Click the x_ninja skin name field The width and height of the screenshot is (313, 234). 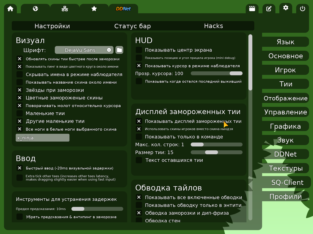[x=43, y=138]
